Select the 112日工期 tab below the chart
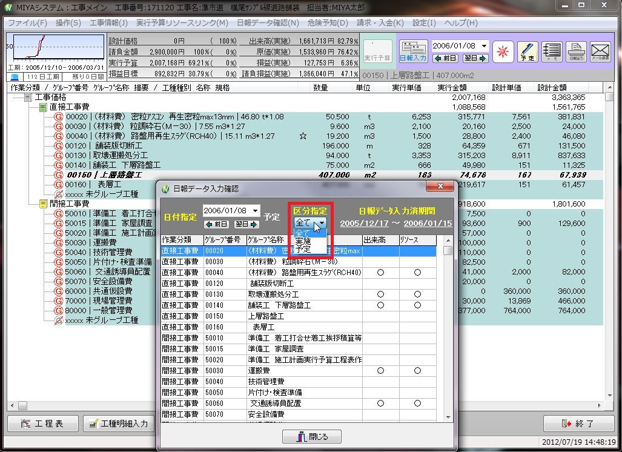This screenshot has height=452, width=622. pyautogui.click(x=43, y=76)
